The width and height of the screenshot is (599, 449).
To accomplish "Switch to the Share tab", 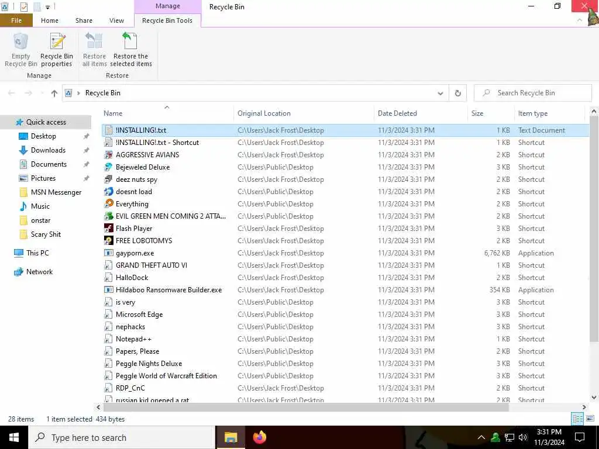I will (x=84, y=20).
